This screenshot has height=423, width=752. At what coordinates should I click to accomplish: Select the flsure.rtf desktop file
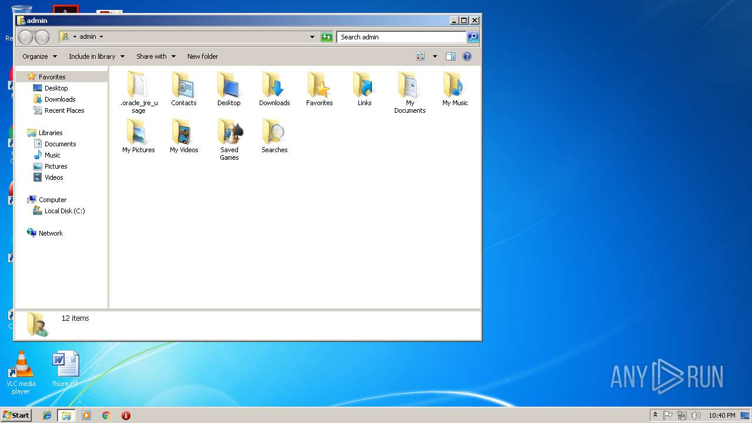click(65, 369)
